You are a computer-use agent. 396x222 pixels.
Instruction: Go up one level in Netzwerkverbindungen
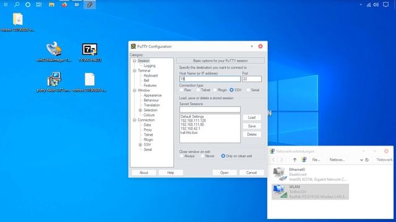(295, 160)
